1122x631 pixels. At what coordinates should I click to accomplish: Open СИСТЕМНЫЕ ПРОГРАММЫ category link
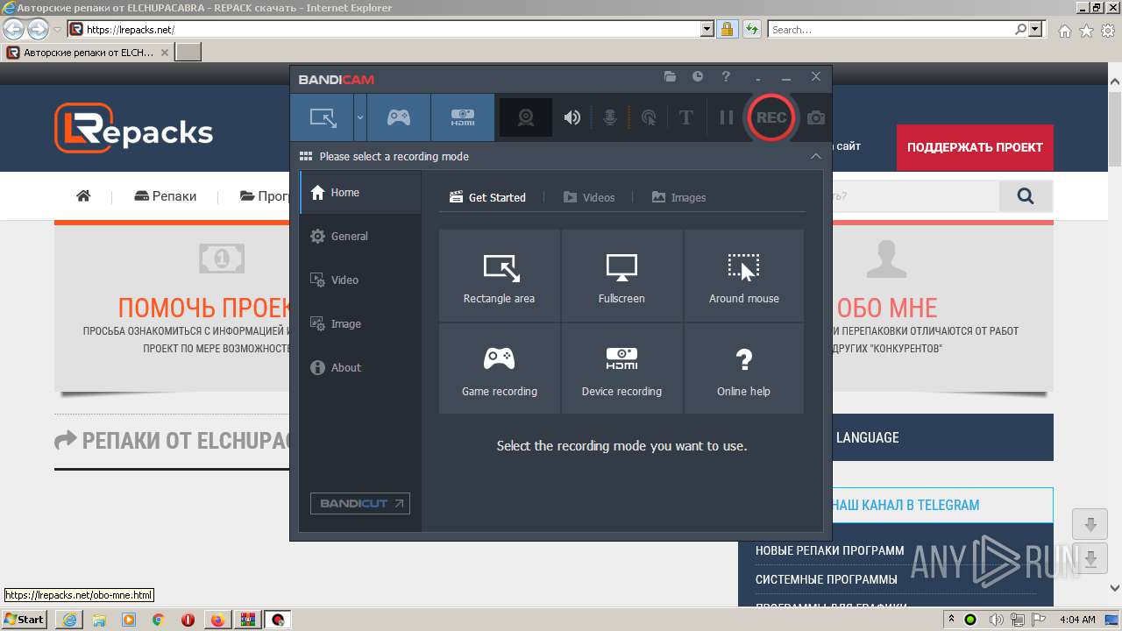(826, 579)
